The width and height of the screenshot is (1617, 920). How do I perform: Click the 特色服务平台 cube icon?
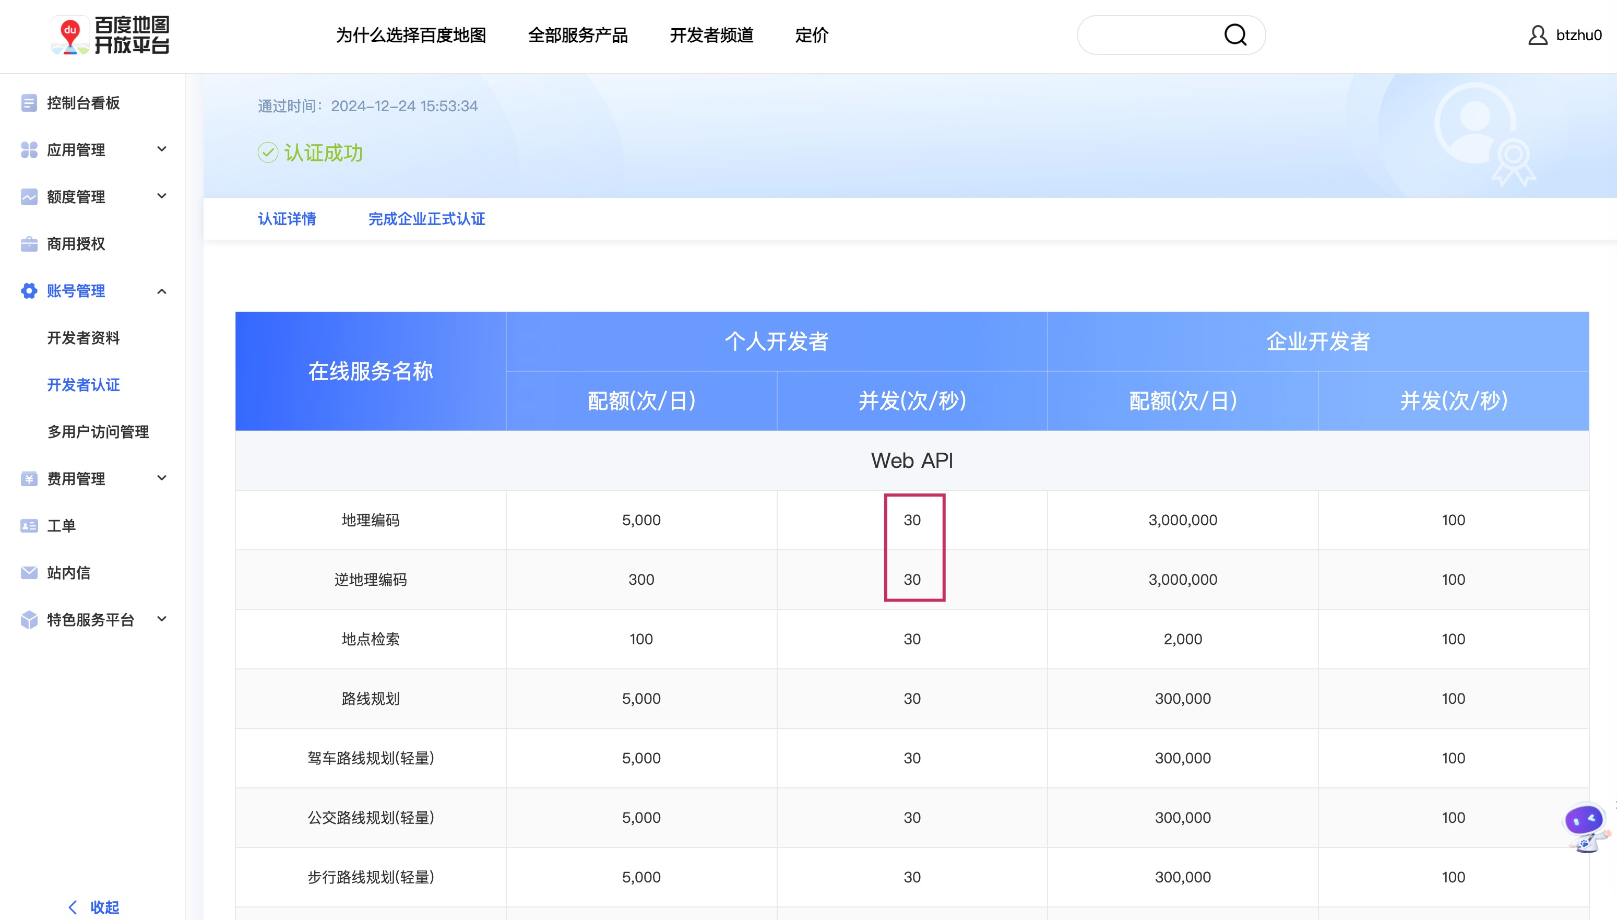pyautogui.click(x=28, y=619)
